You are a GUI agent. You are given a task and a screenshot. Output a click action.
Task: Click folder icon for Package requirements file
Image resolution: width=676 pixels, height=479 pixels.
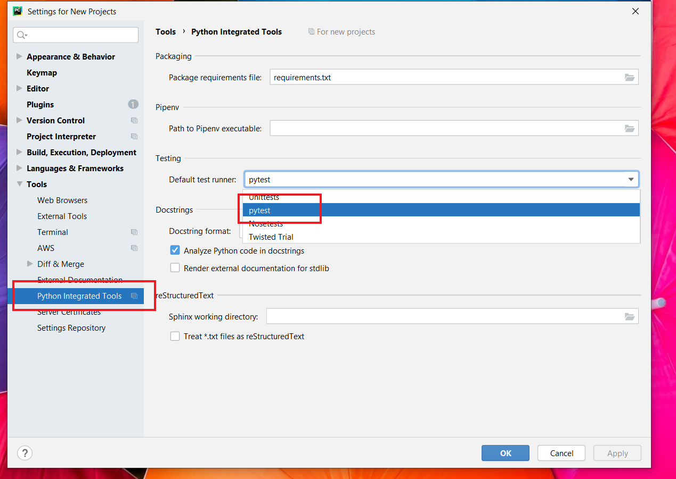point(629,78)
